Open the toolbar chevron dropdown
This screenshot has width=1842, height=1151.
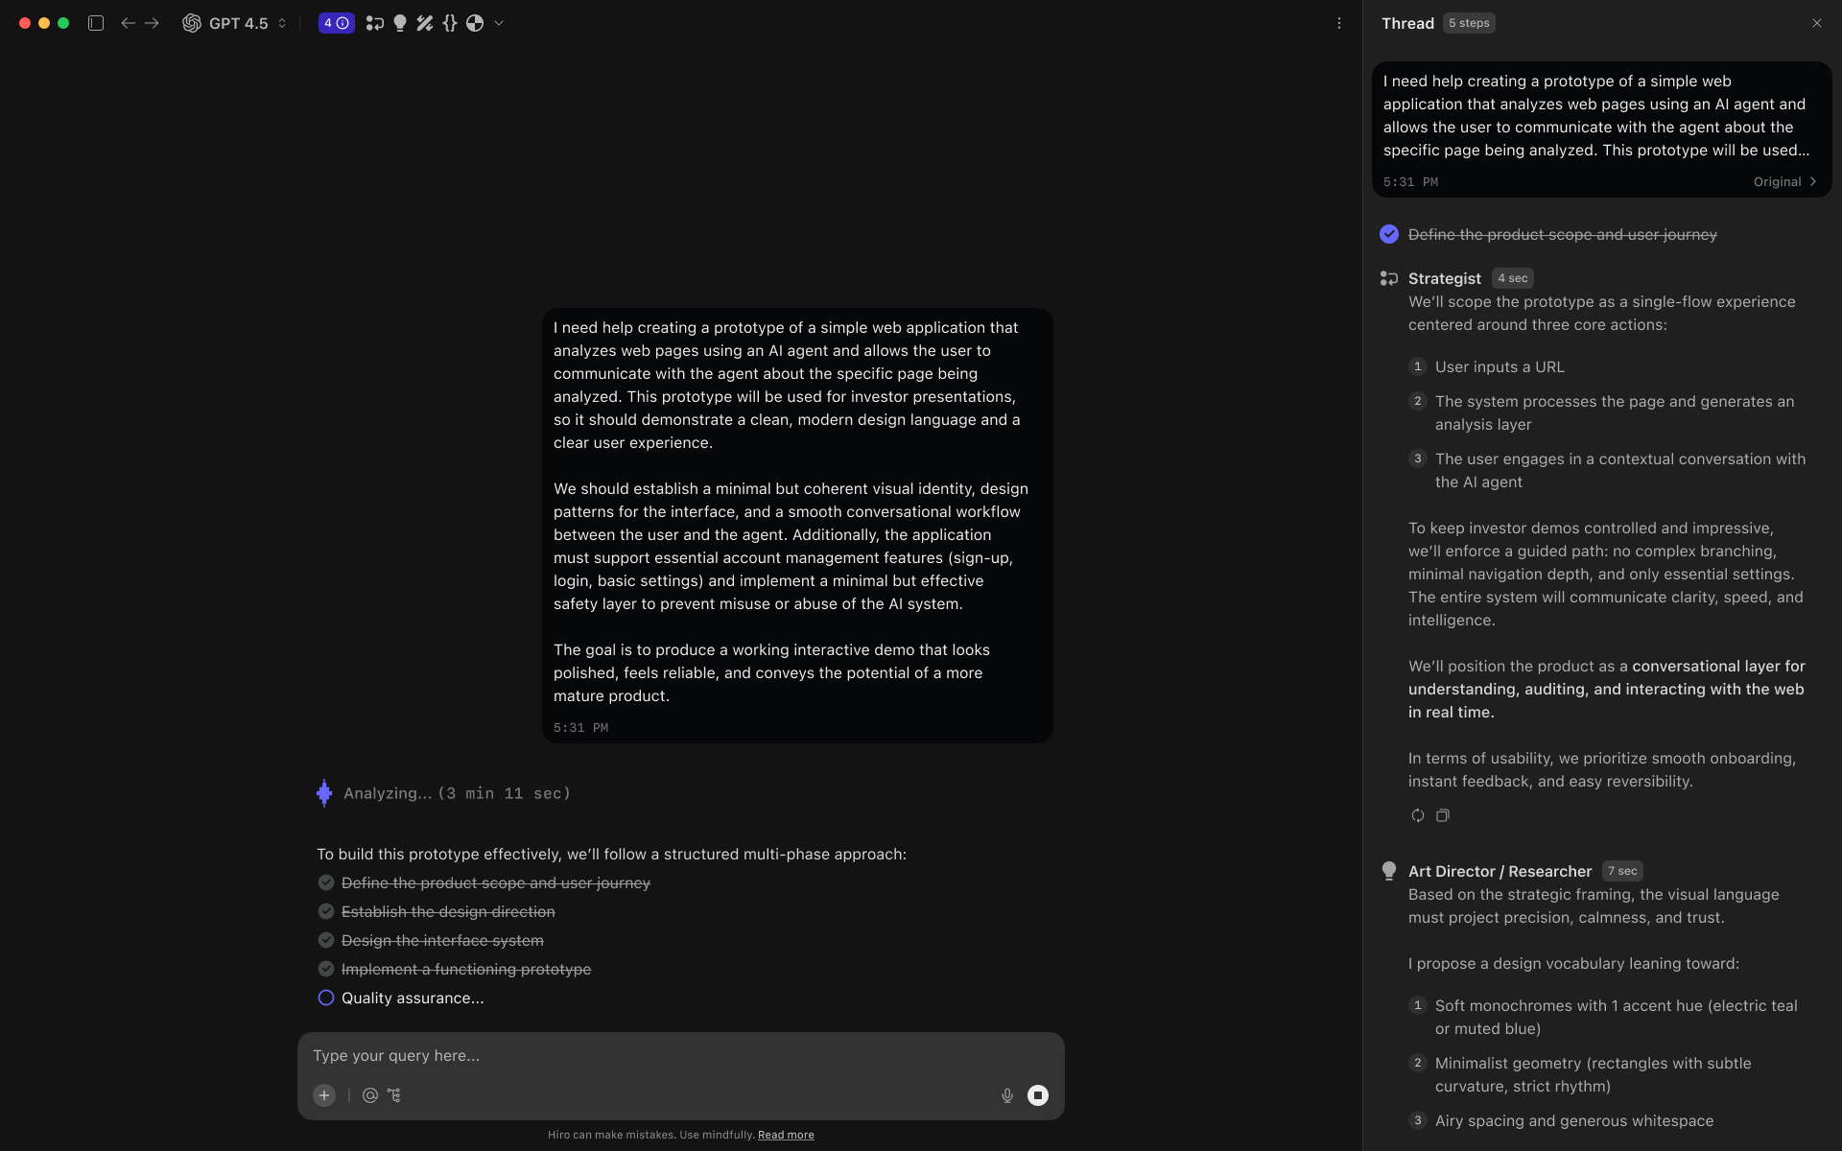(498, 23)
